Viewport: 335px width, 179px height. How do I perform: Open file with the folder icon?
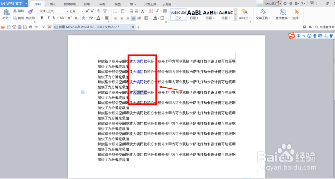3,27
